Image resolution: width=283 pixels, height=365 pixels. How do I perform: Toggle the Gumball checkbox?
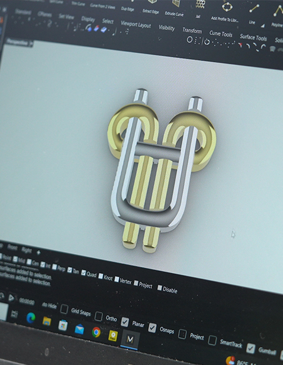[x=251, y=348]
